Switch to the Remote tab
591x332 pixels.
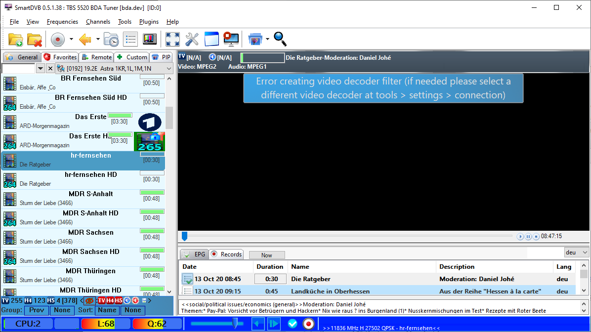tap(97, 57)
